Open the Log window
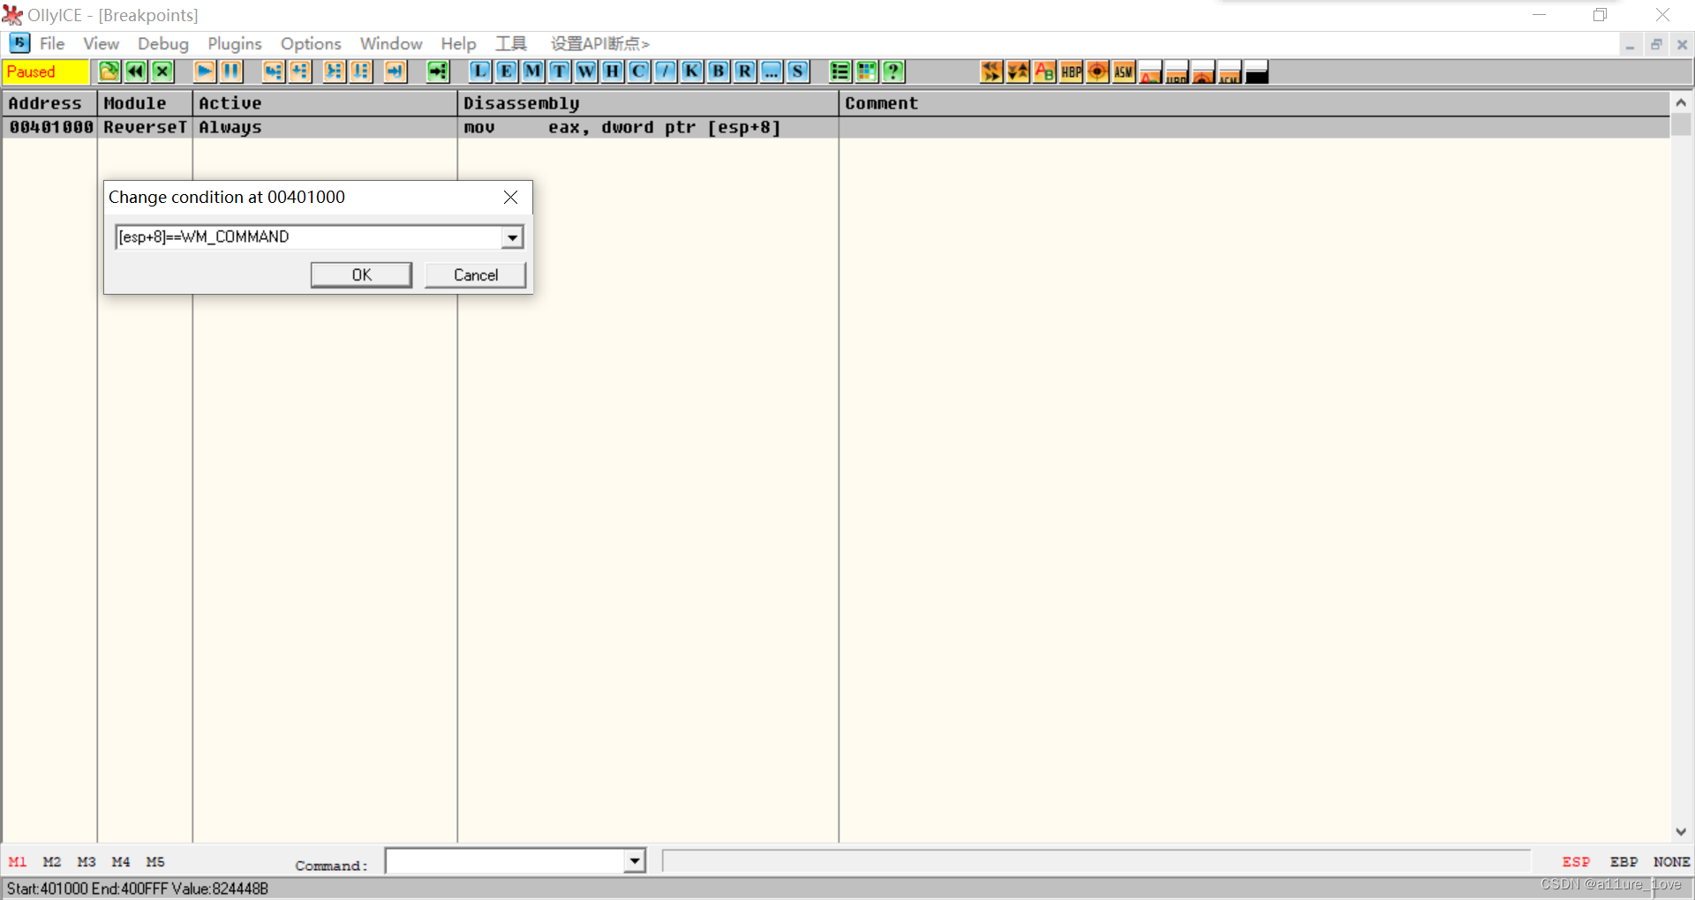Image resolution: width=1695 pixels, height=900 pixels. coord(479,71)
